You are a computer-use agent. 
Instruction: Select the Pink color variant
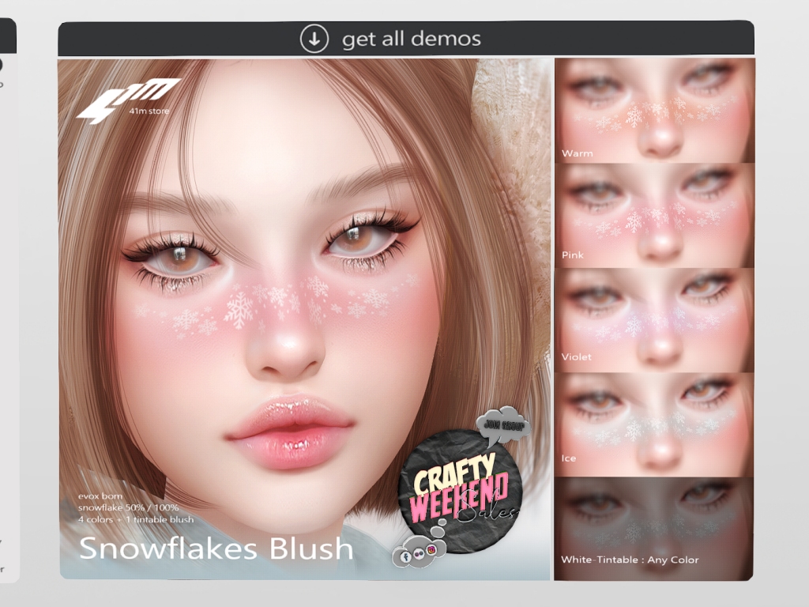point(653,216)
